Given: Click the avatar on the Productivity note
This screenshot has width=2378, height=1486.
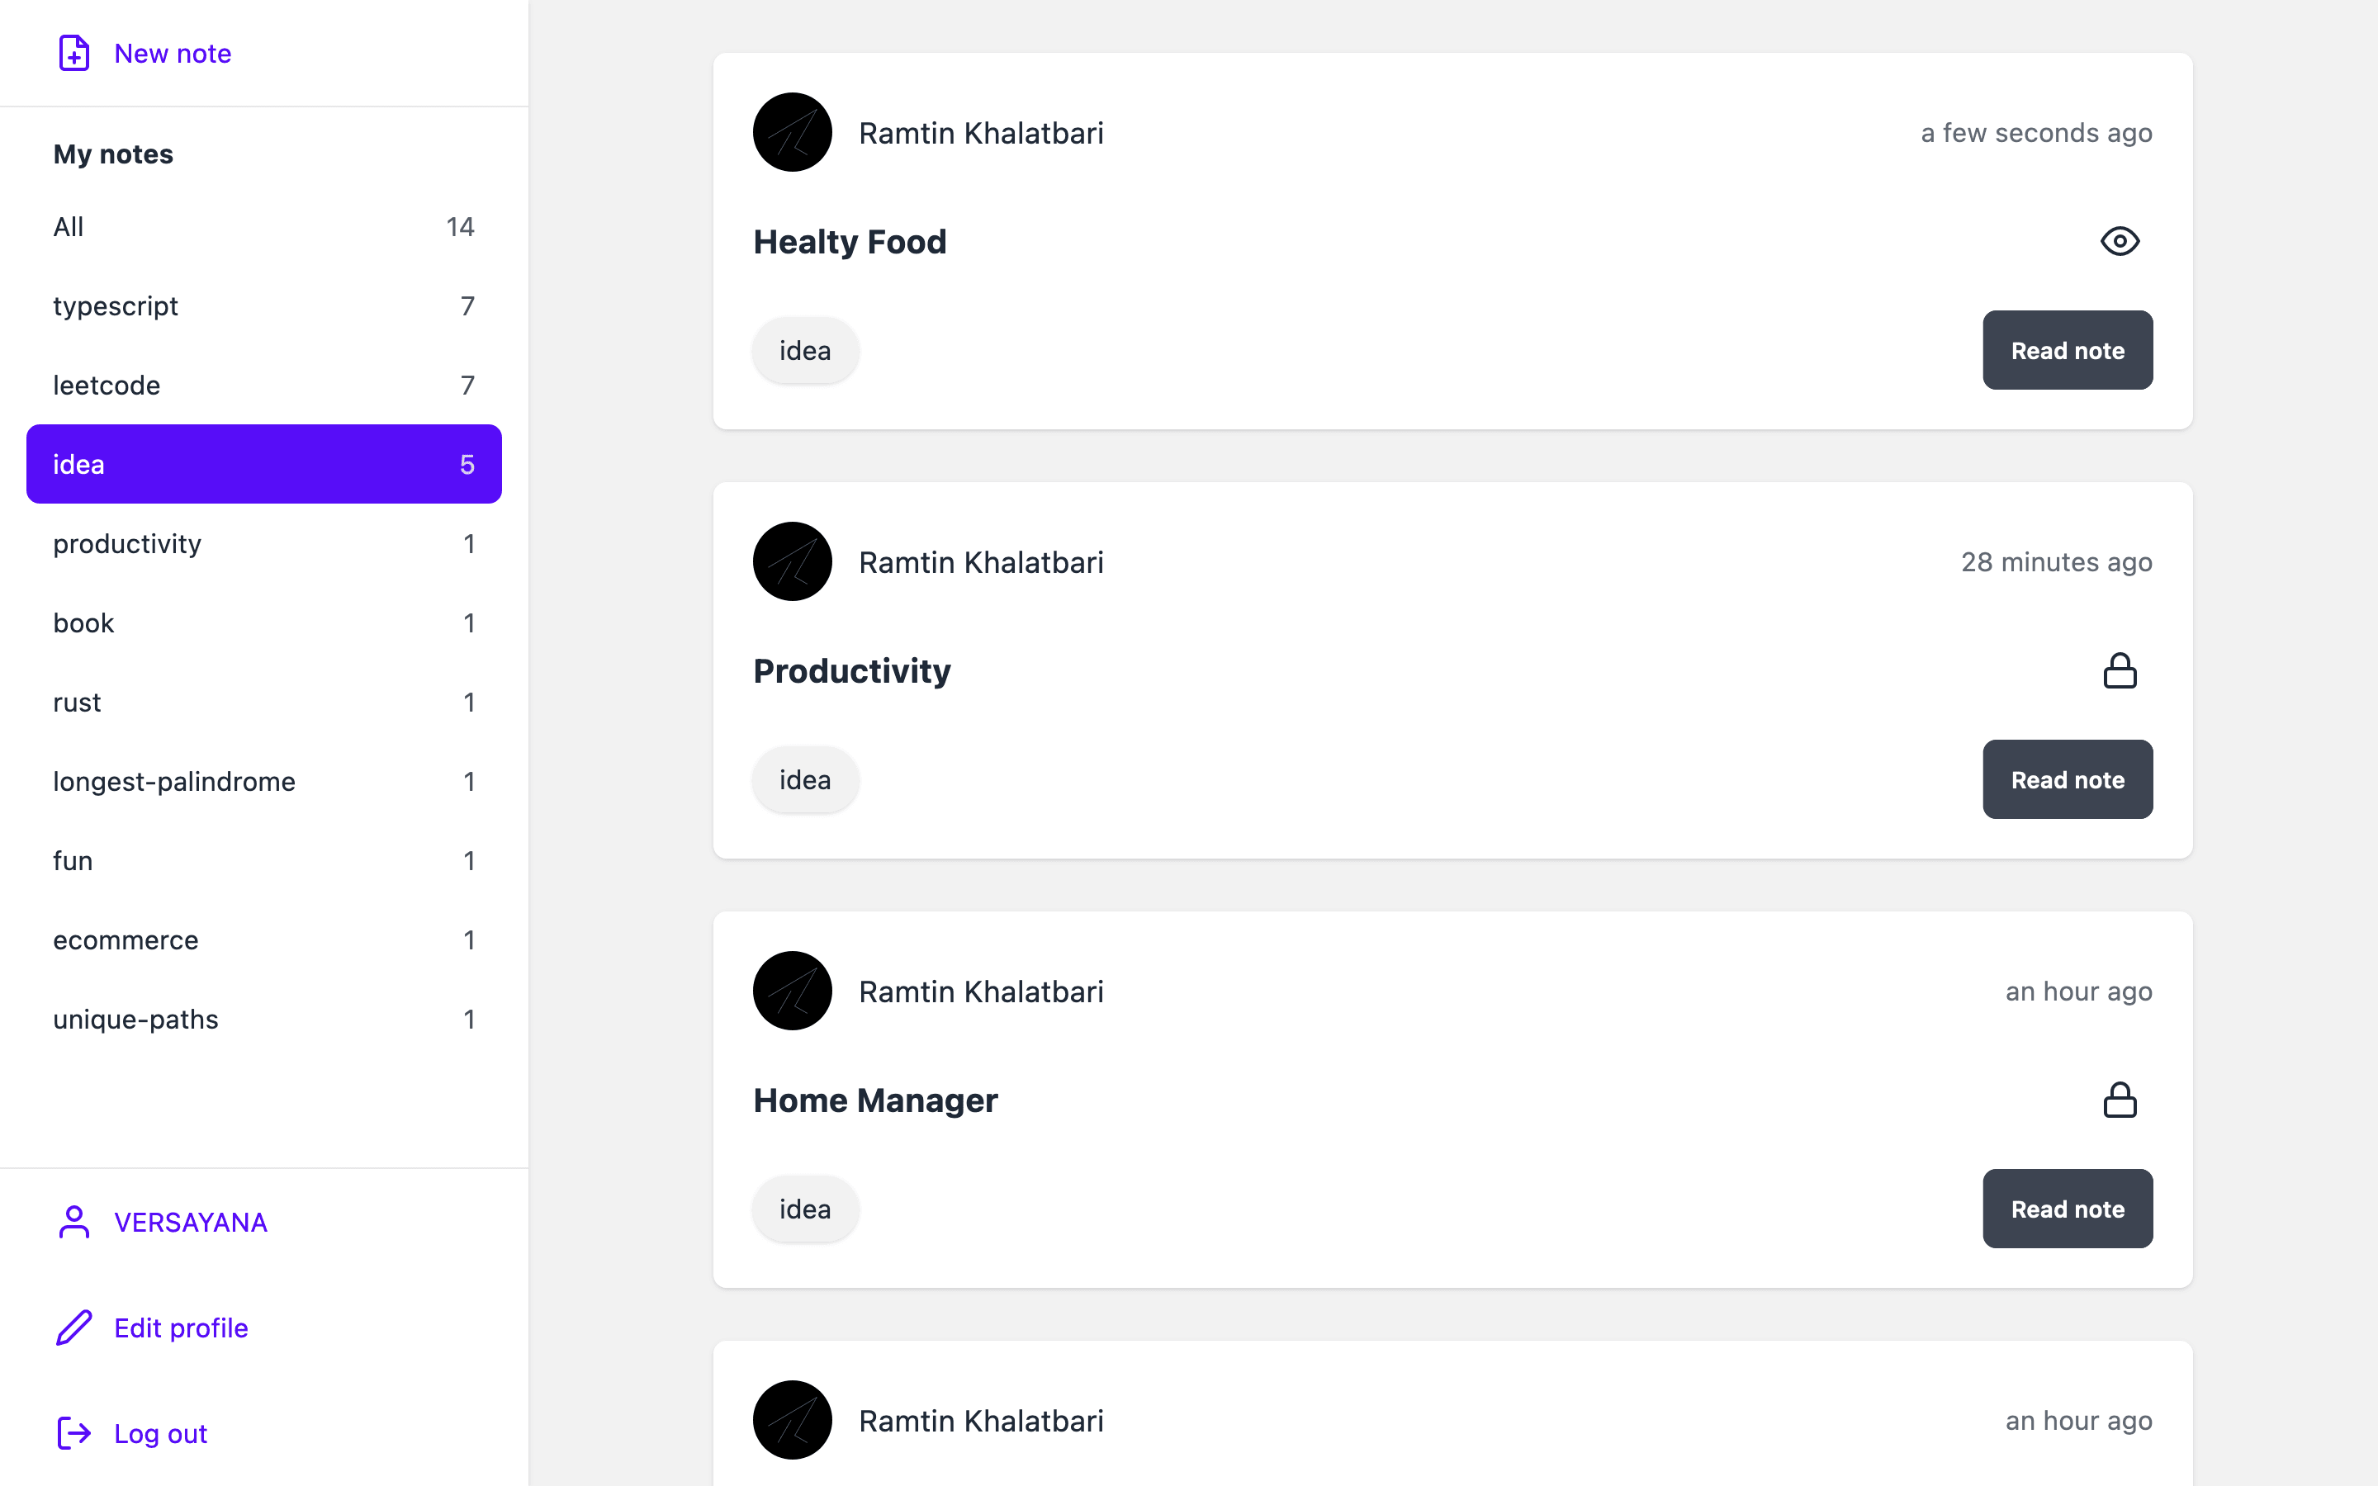Looking at the screenshot, I should 792,561.
